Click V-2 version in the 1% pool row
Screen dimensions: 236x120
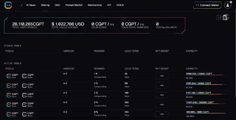pos(65,74)
